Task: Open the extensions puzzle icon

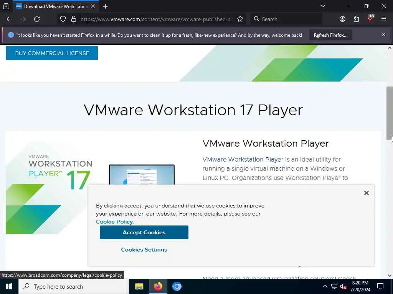Action: pyautogui.click(x=356, y=19)
